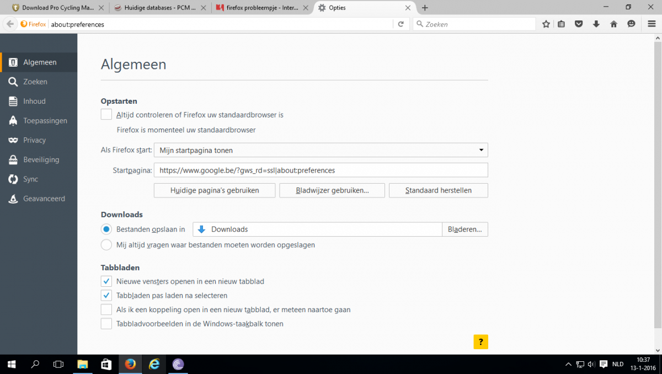
Task: Open Task View on the taskbar
Action: (58, 364)
